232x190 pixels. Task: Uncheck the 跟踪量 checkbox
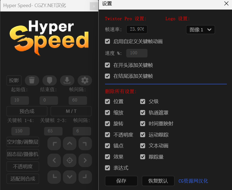coord(143,157)
